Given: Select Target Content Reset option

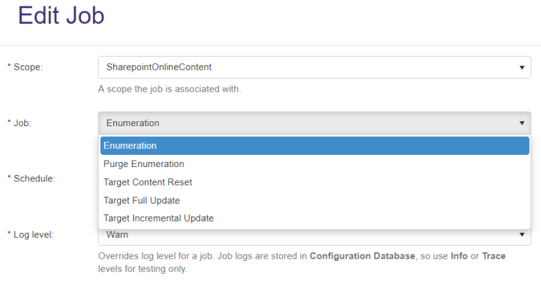Looking at the screenshot, I should pyautogui.click(x=315, y=182).
